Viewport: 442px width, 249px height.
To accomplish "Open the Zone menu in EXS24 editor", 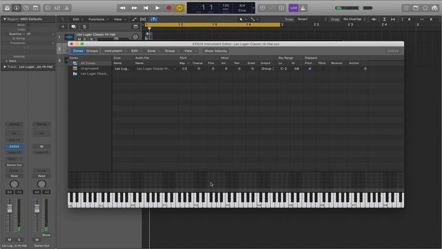I will pyautogui.click(x=153, y=50).
